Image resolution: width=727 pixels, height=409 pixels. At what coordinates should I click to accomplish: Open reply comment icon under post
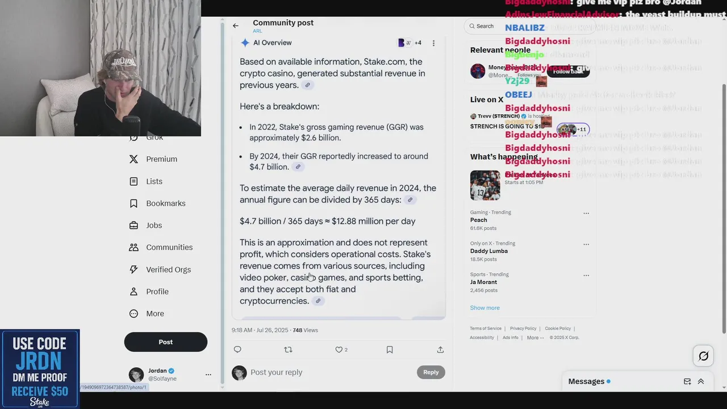click(x=237, y=349)
